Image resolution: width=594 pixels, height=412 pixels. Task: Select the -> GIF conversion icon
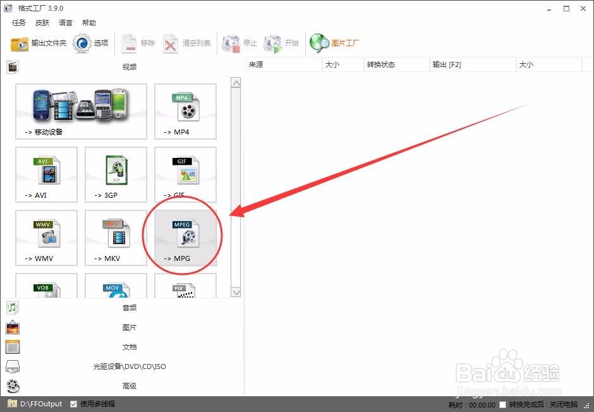[185, 174]
